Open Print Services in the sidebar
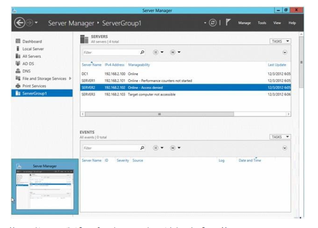 point(34,86)
